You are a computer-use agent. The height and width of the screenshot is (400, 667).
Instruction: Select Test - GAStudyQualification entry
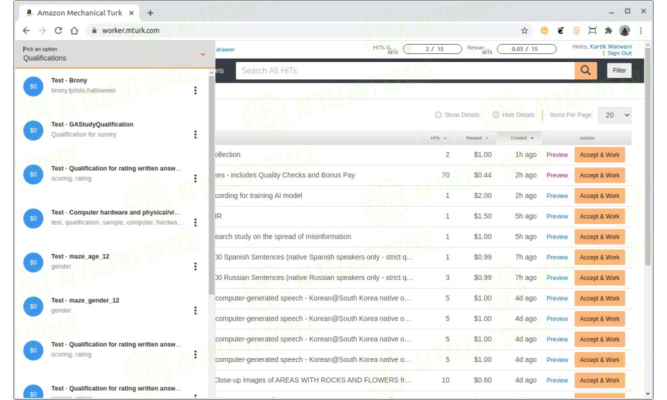pyautogui.click(x=92, y=124)
